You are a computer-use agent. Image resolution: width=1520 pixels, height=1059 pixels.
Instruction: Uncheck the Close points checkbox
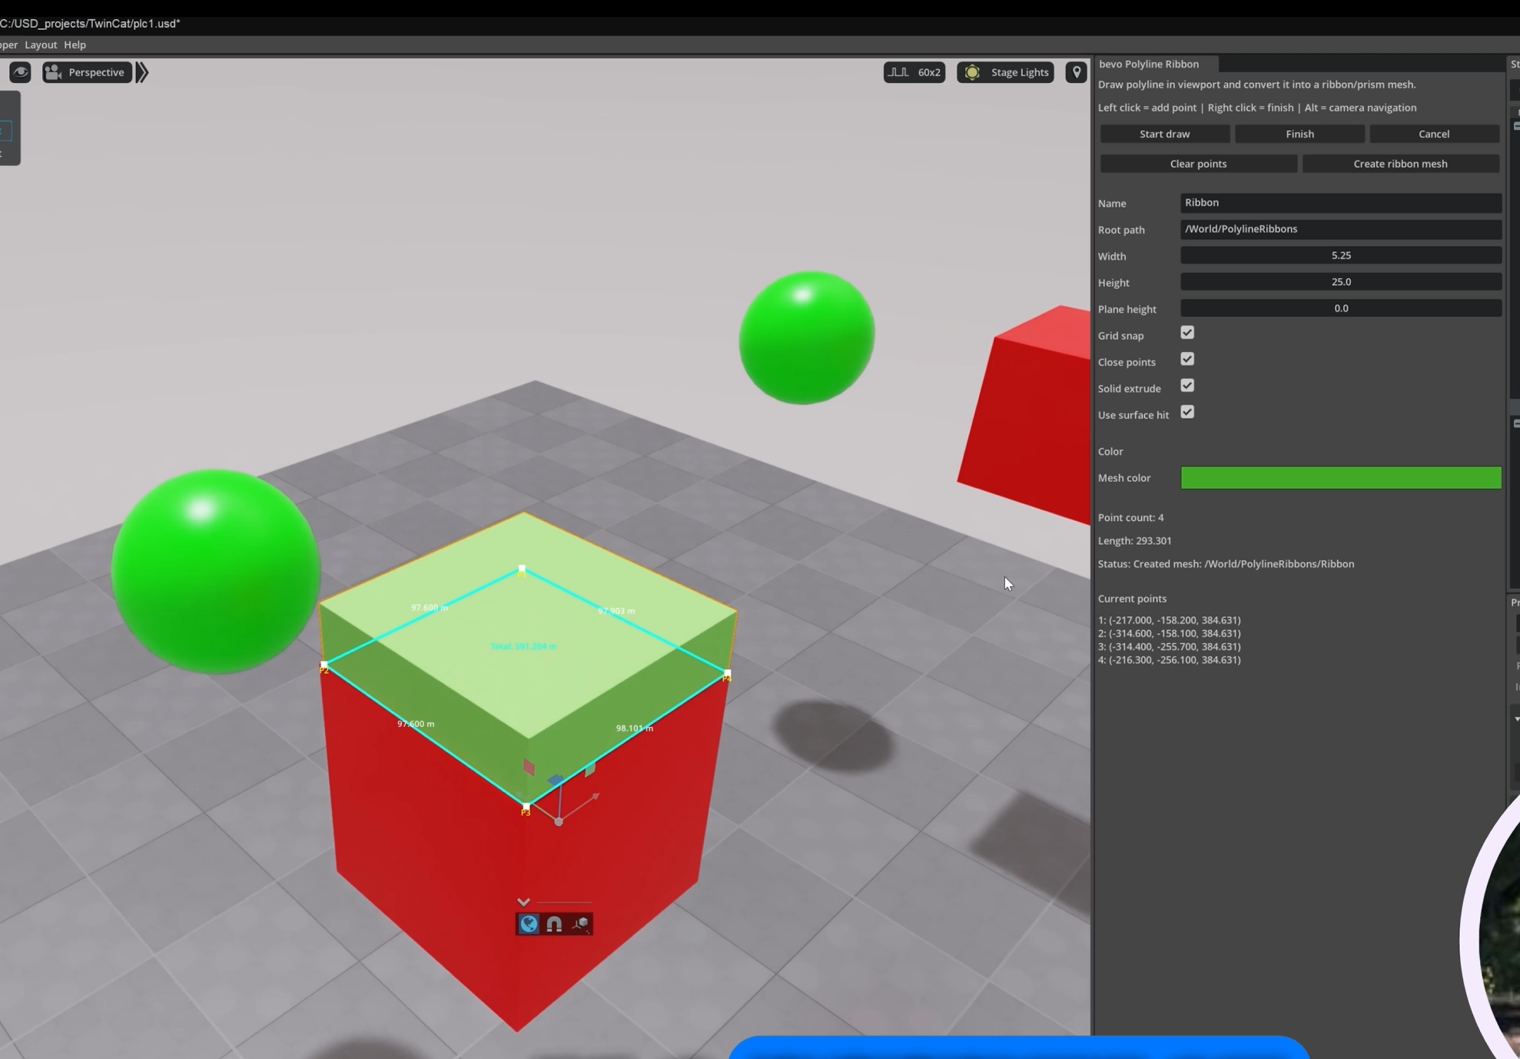click(1187, 360)
